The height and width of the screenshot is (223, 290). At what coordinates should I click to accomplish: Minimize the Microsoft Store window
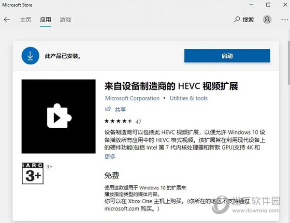pos(251,5)
